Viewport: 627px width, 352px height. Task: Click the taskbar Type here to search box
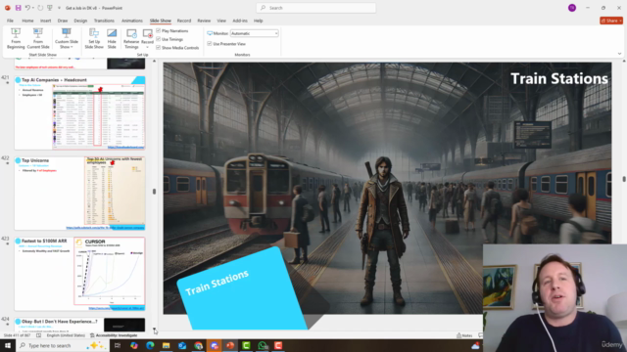[63, 345]
